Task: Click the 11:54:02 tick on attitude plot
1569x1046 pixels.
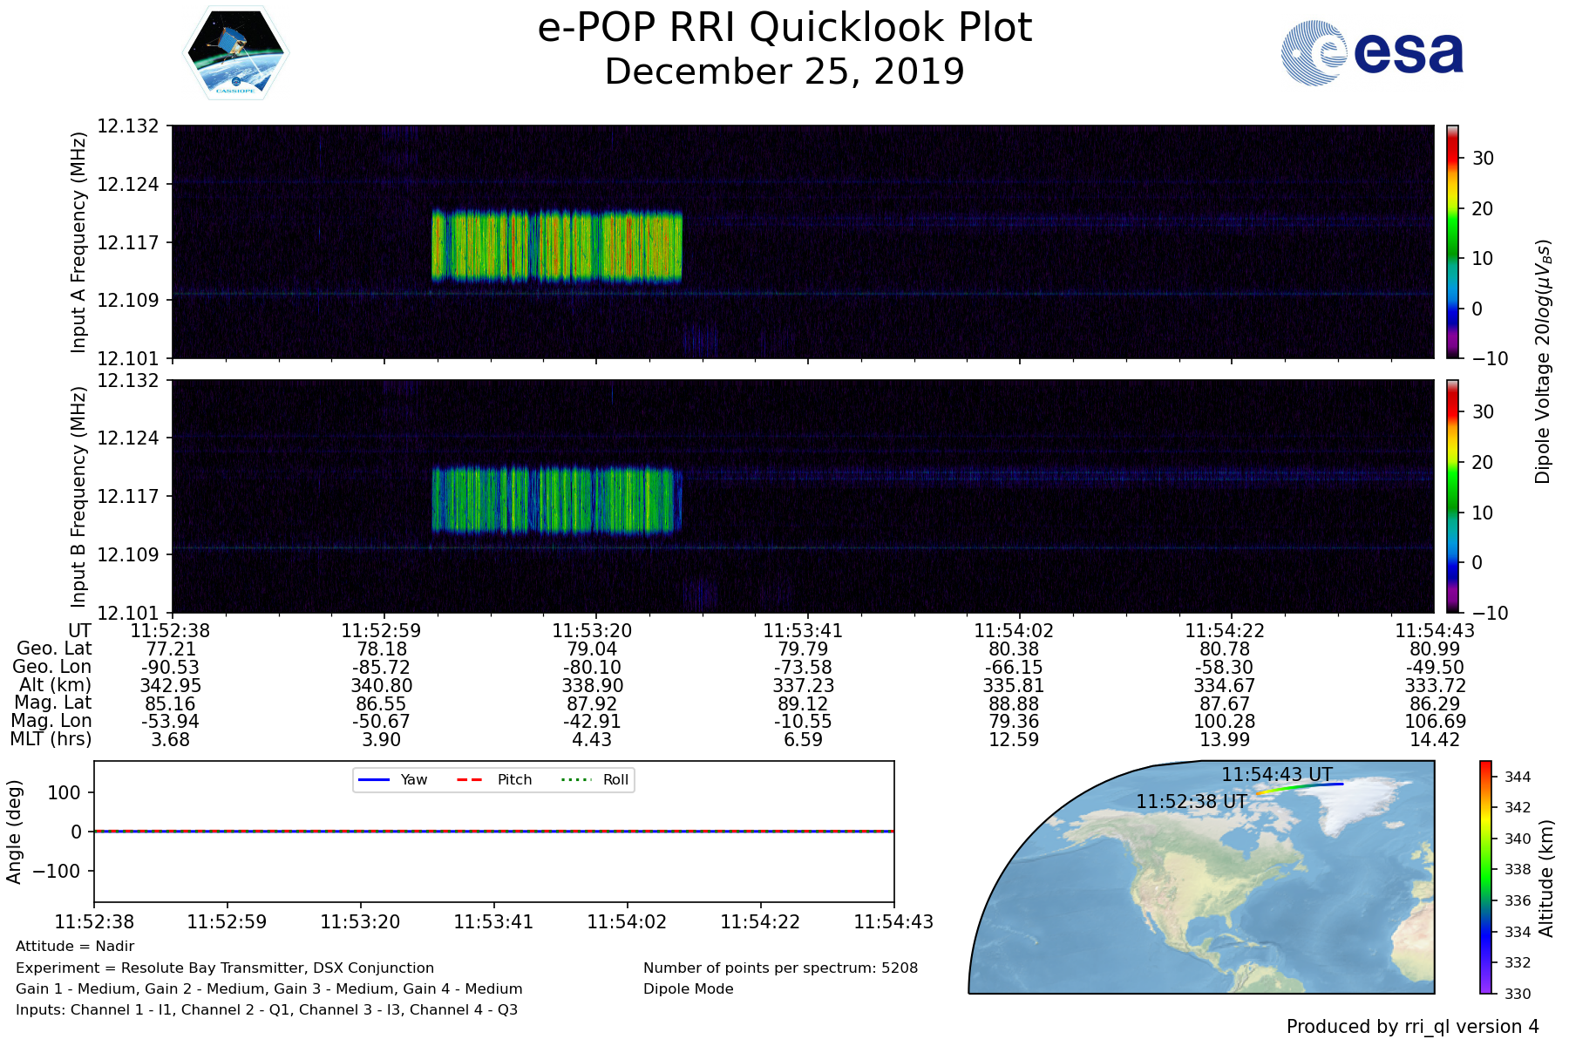Action: (x=627, y=921)
